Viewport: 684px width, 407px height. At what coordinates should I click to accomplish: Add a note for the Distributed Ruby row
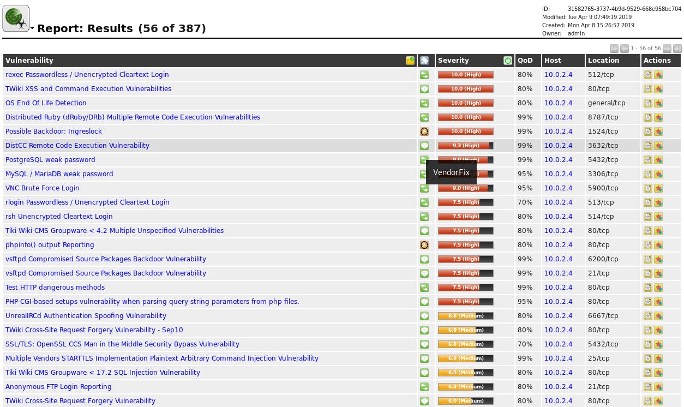point(648,117)
